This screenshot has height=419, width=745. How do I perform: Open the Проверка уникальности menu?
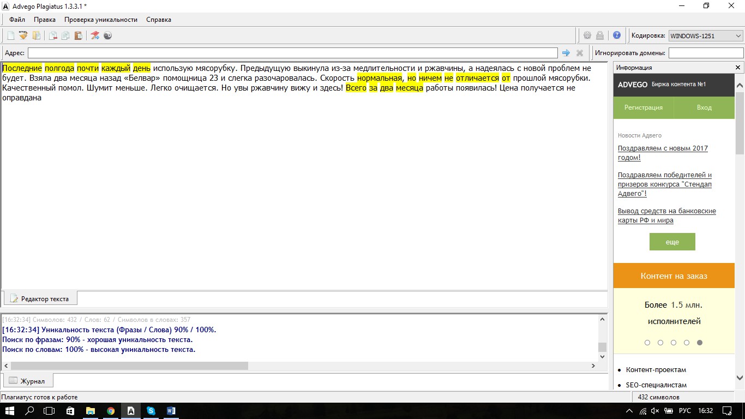pos(101,20)
